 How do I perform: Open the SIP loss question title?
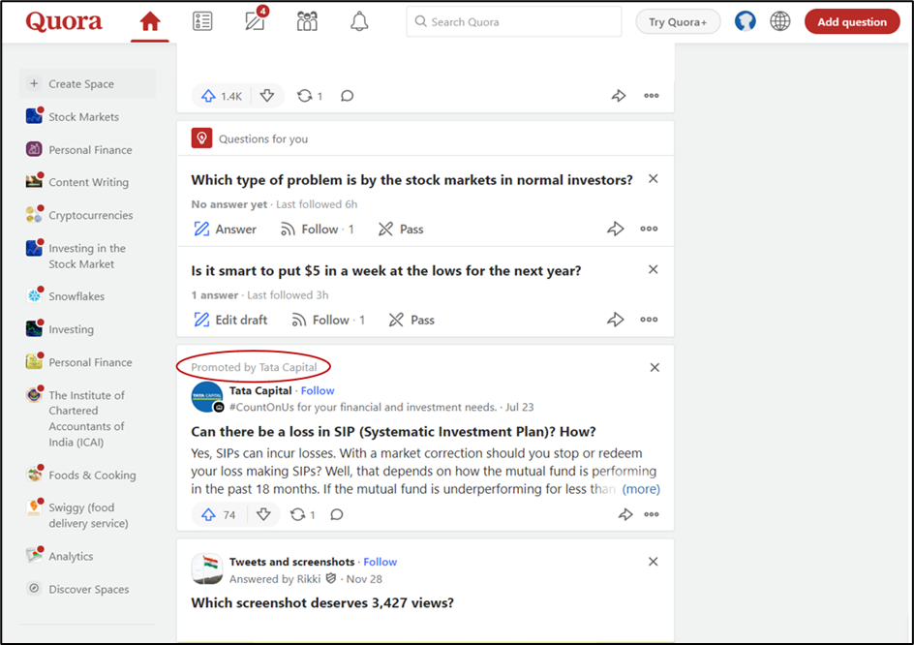click(x=393, y=432)
